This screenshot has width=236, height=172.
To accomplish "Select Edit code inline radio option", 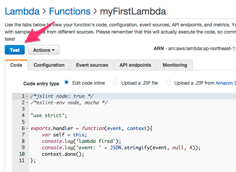I will [x=66, y=83].
